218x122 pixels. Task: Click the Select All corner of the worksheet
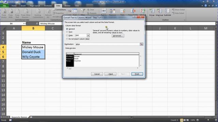coord(3,28)
